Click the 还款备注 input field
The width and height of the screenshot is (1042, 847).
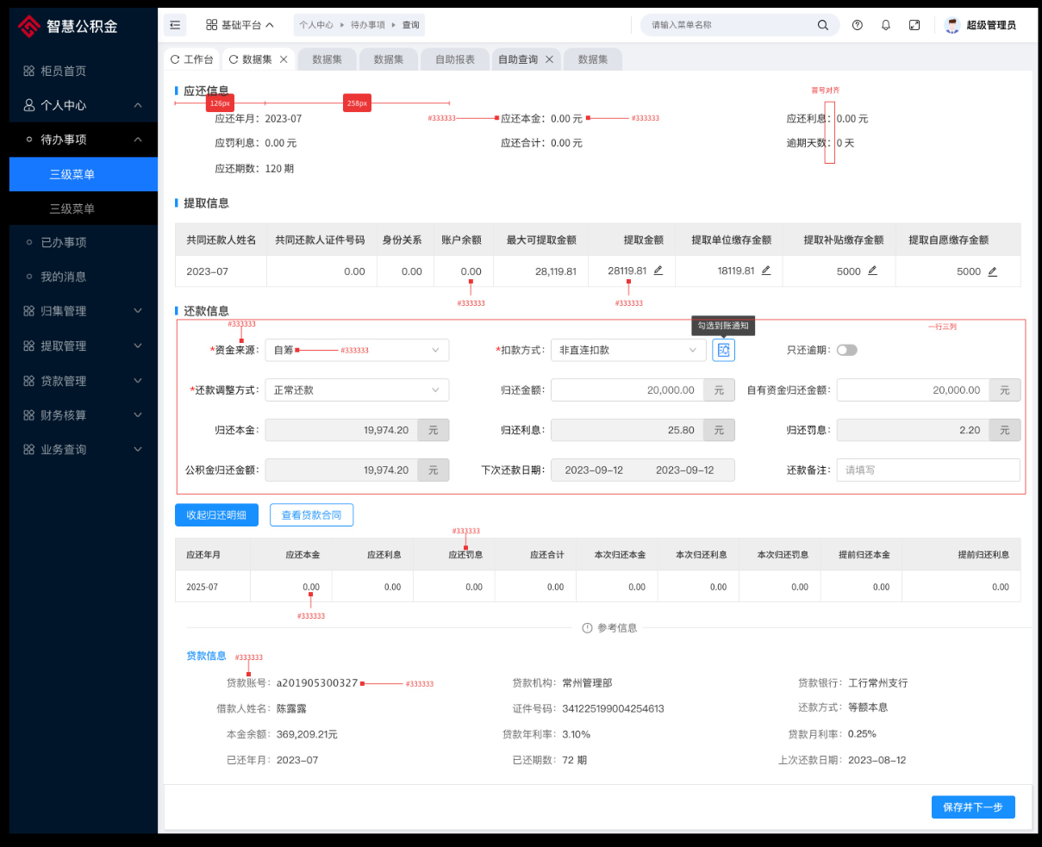pos(927,470)
